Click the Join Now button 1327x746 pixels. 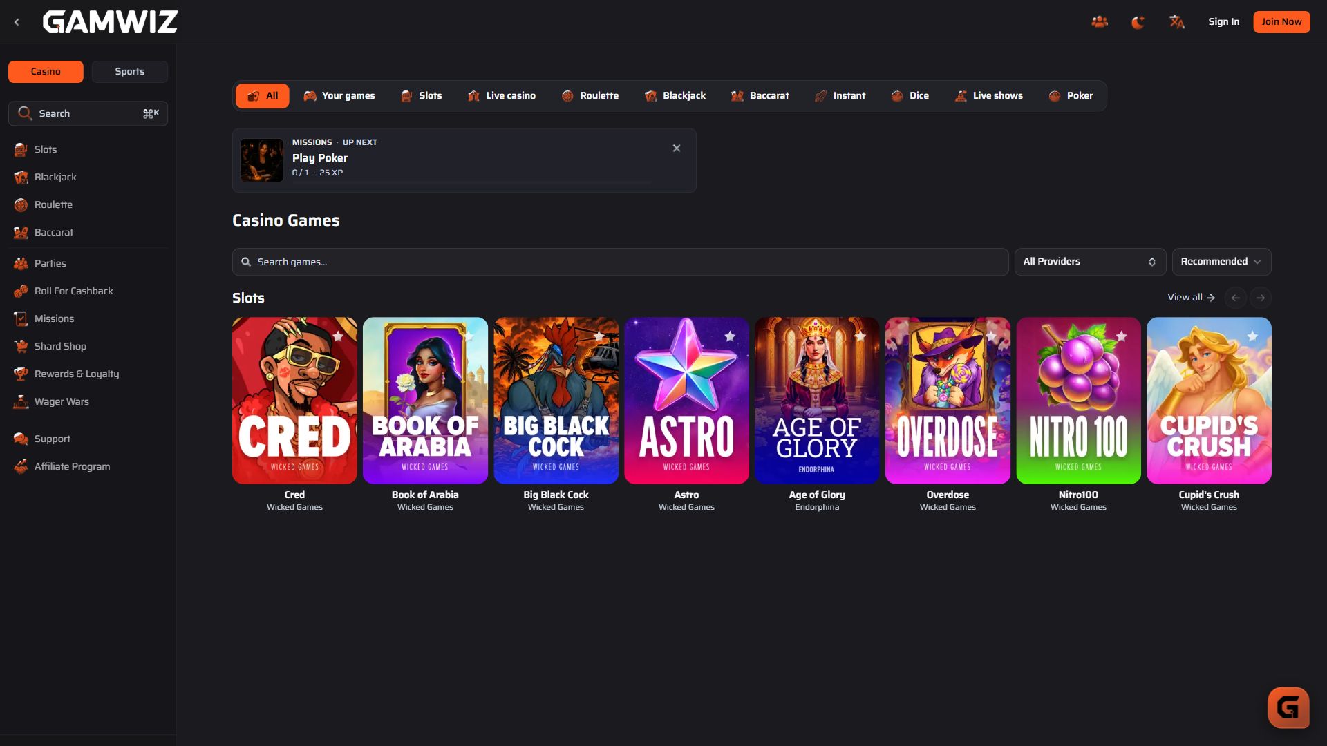tap(1281, 22)
